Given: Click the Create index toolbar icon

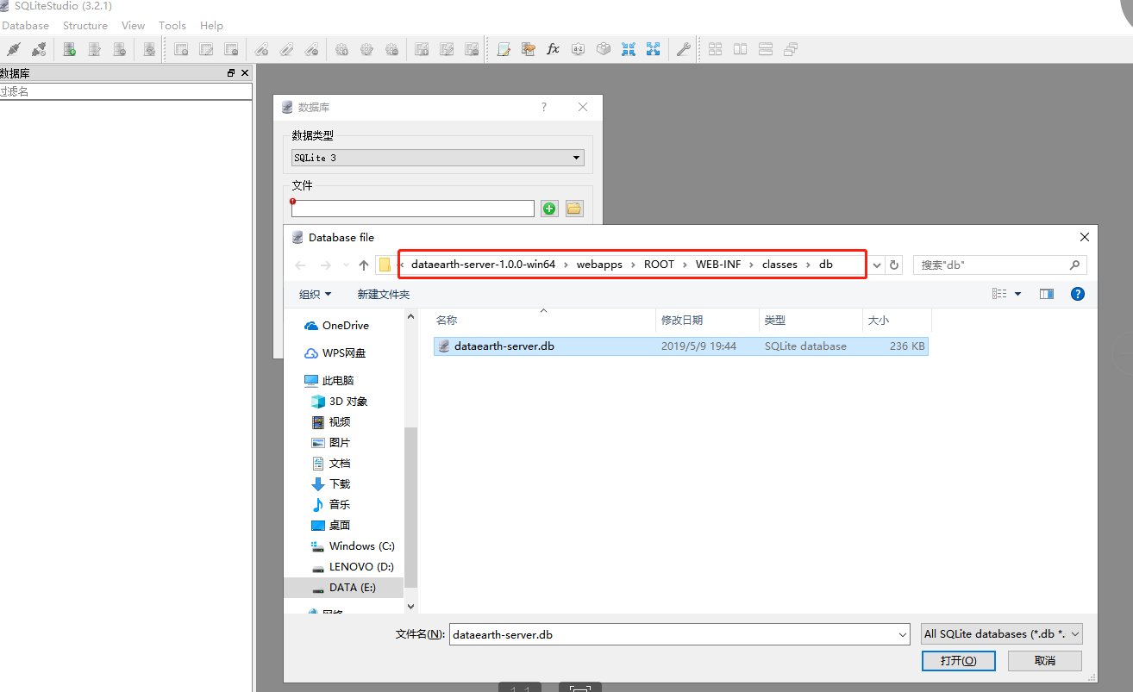Looking at the screenshot, I should tap(262, 49).
